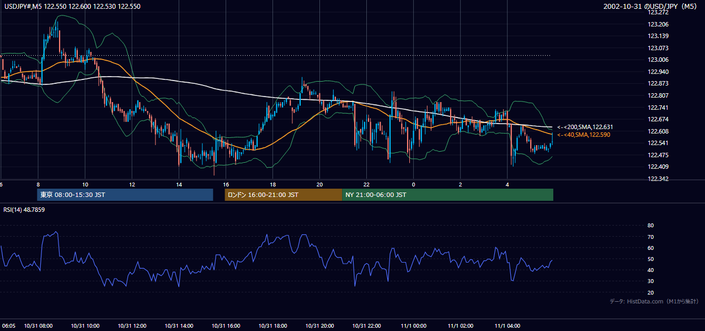This screenshot has height=331, width=705.
Task: Select the 東京 08:00-15:30 JST session bar
Action: (125, 195)
